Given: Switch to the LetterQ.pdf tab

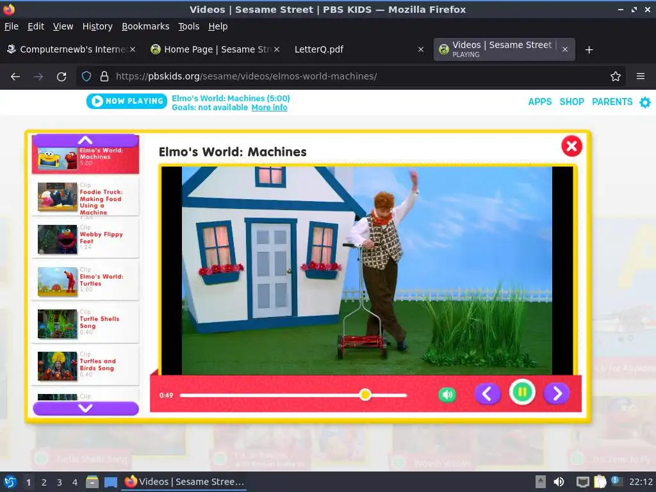Looking at the screenshot, I should 357,49.
